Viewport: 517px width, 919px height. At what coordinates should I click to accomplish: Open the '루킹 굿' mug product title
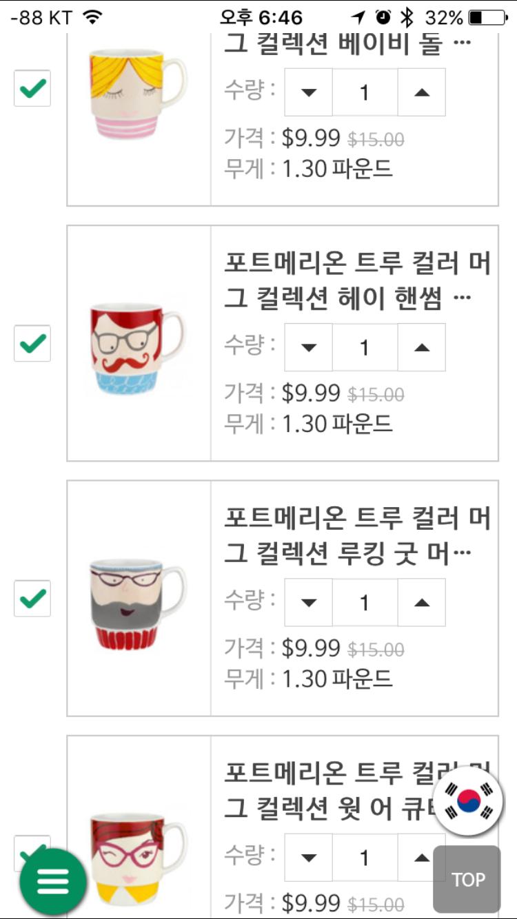pyautogui.click(x=357, y=536)
